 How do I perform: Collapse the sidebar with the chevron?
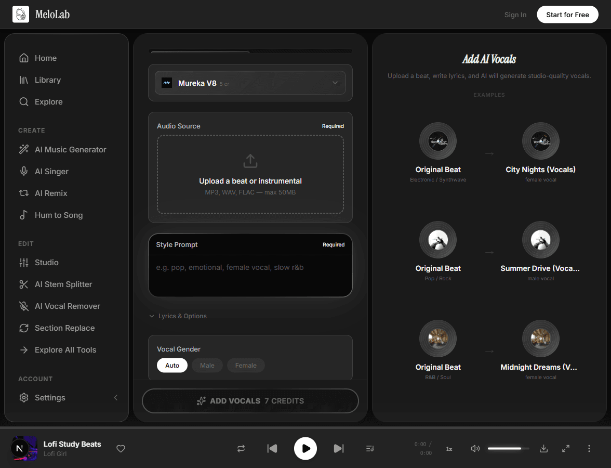(116, 397)
